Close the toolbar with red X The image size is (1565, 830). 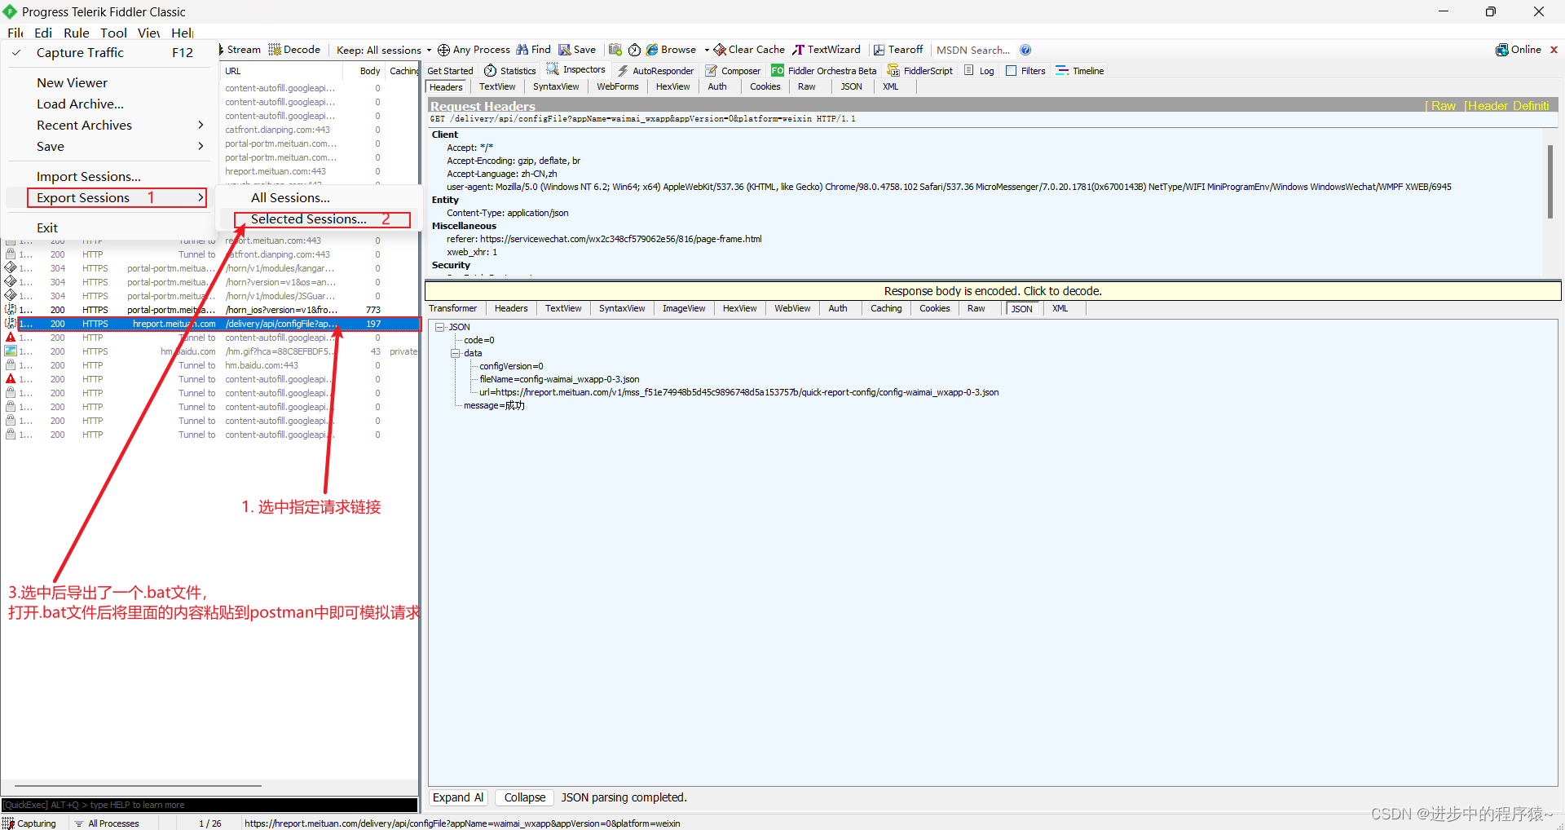pos(1554,50)
